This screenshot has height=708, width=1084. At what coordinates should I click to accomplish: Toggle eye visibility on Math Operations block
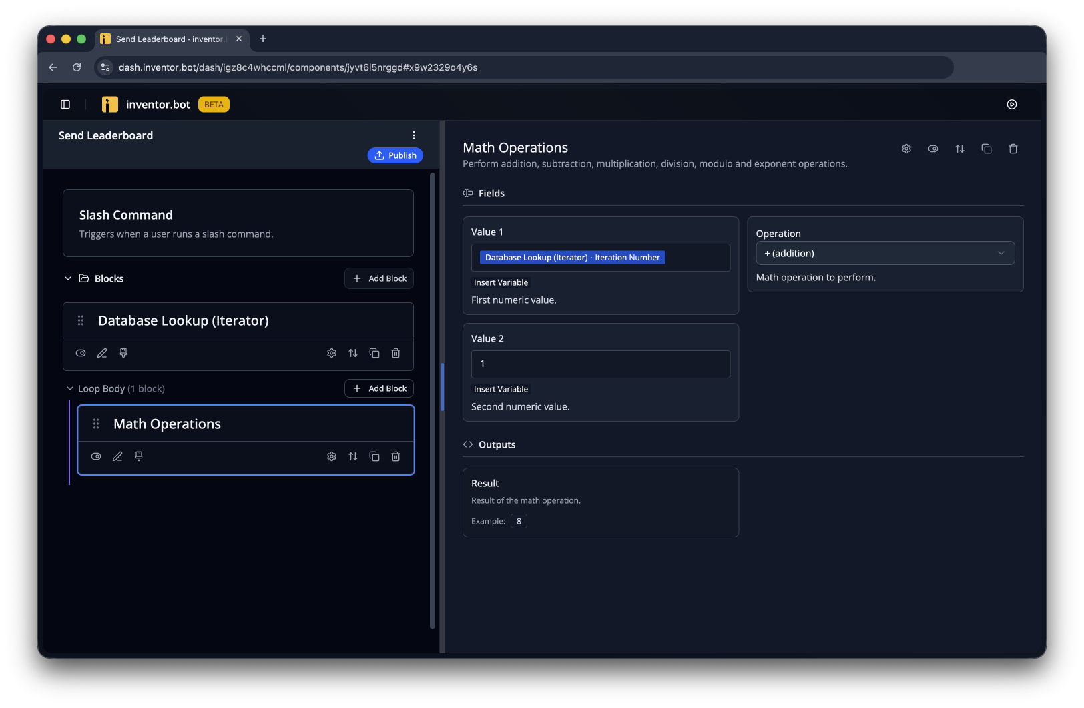click(x=96, y=456)
